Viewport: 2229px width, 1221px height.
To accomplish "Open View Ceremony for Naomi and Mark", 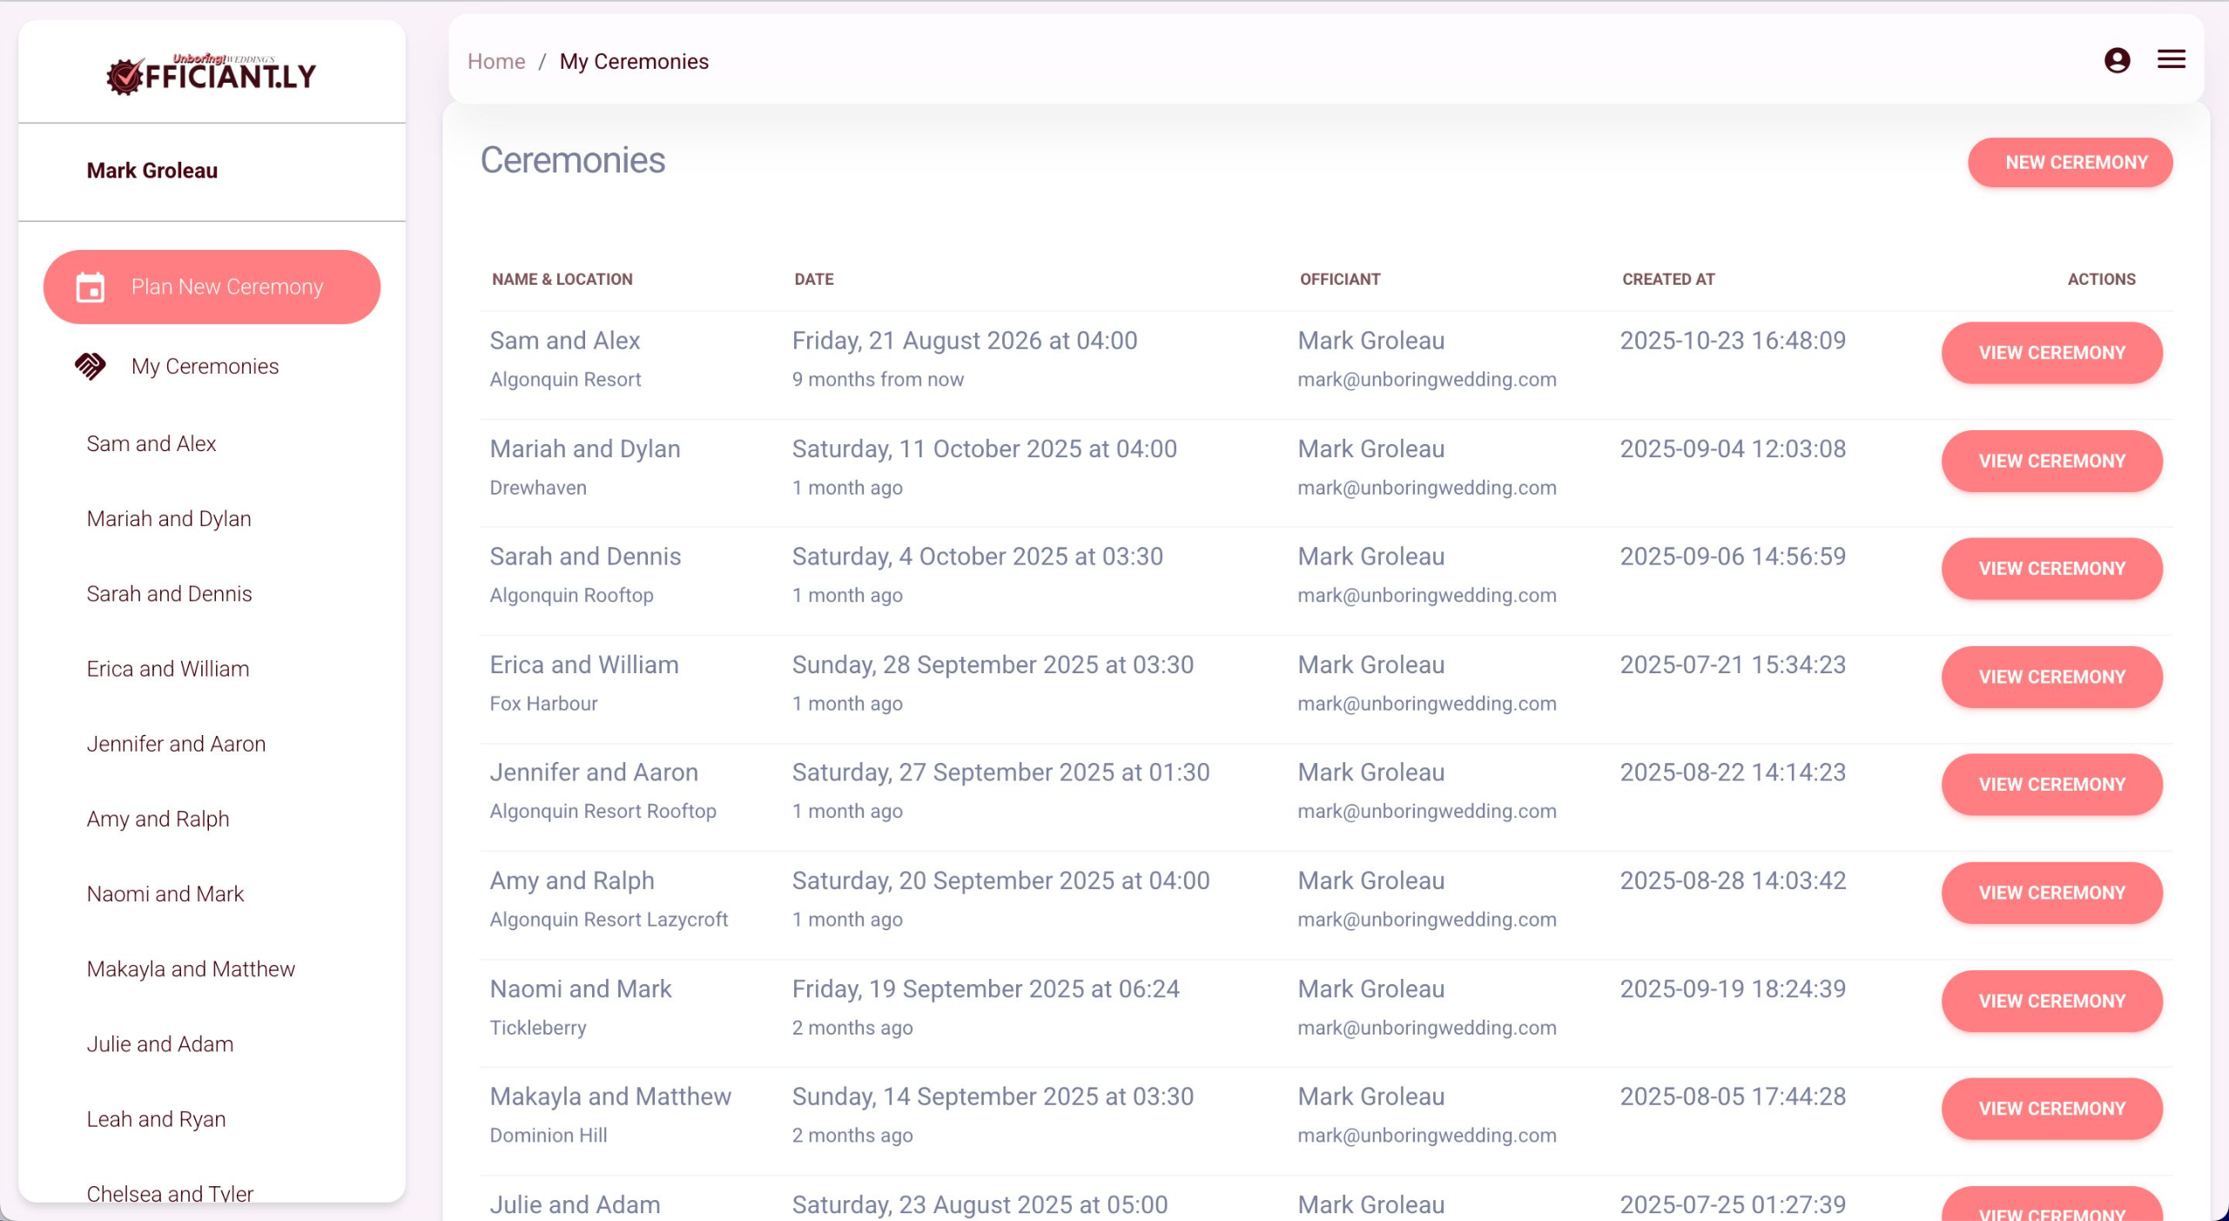I will tap(2051, 1001).
